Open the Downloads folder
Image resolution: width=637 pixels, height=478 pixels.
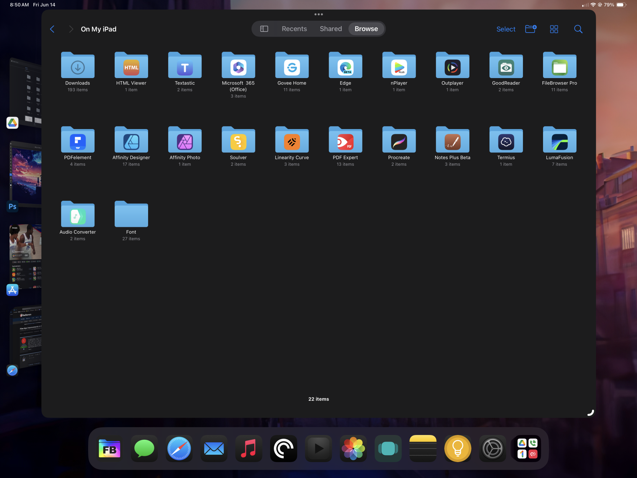[x=78, y=66]
